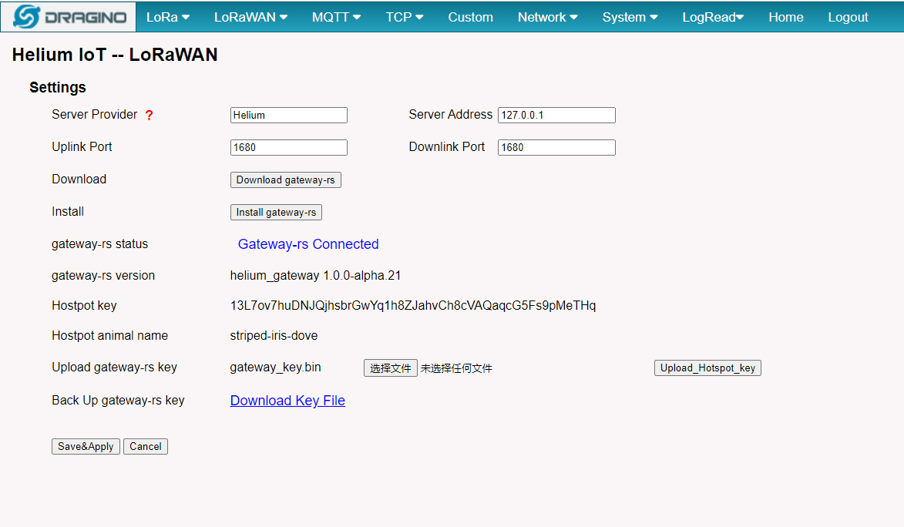Click the Hotspot key value starting with 13L7ov7

tap(413, 306)
